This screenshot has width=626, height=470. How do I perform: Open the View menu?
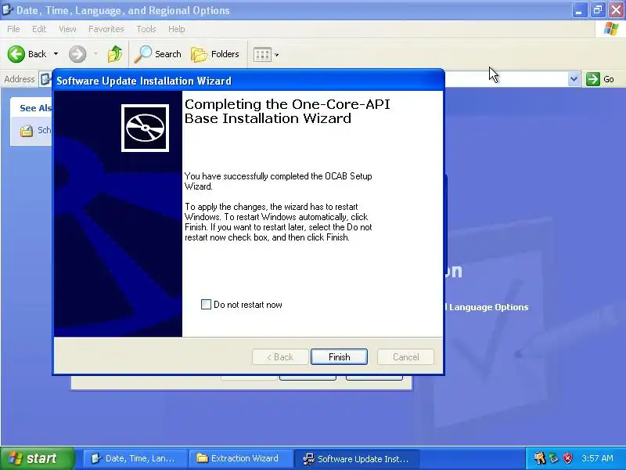pos(67,29)
